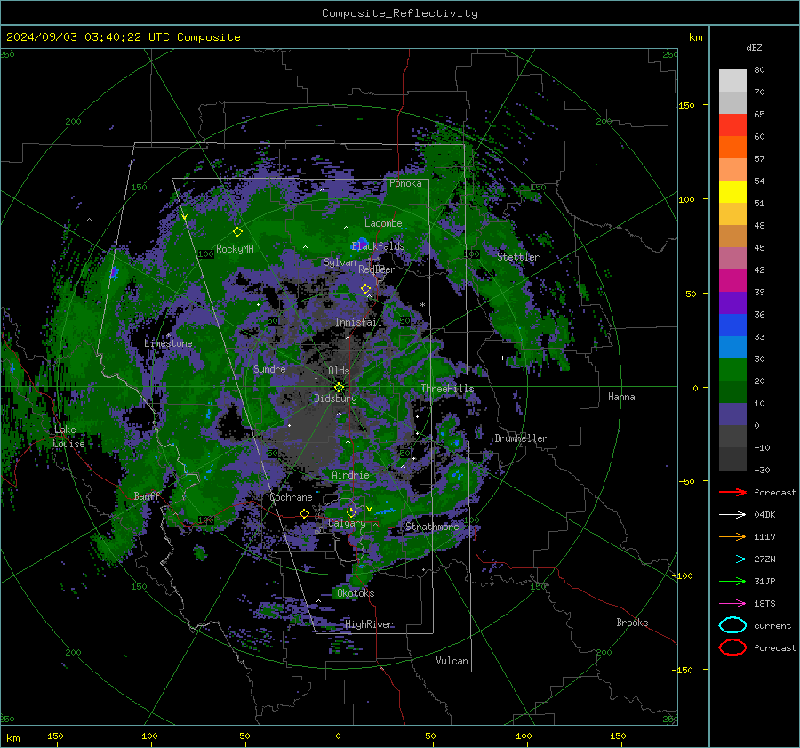Select the yellow 51-54 dBZ swatch
Screen dimensions: 800x748
[x=732, y=192]
